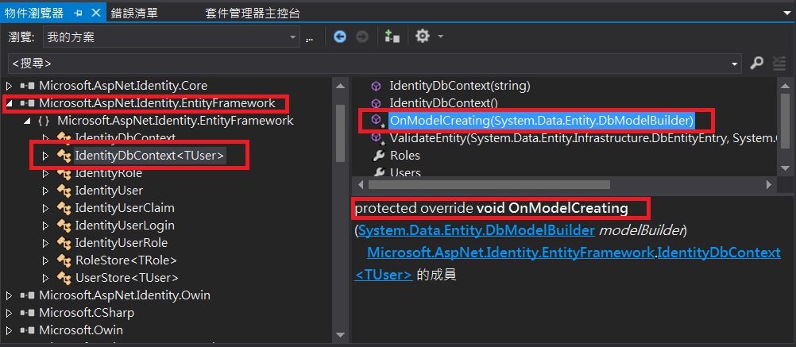Click the class icon of IdentityRole
Viewport: 796px width, 347px height.
point(64,173)
